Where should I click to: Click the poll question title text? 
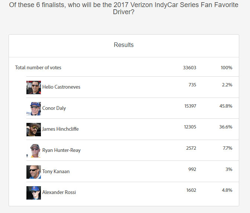tap(124, 7)
